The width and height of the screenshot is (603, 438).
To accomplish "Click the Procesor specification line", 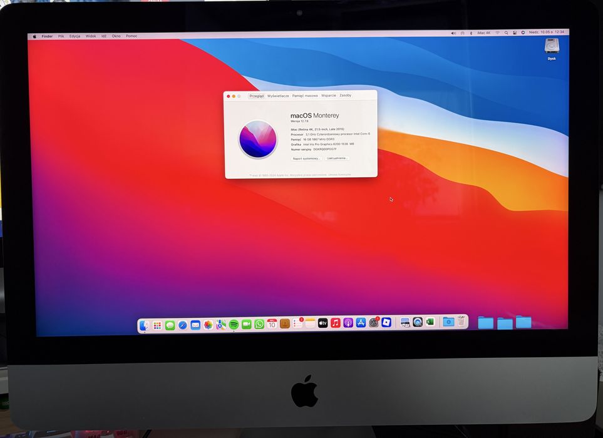I will (331, 134).
